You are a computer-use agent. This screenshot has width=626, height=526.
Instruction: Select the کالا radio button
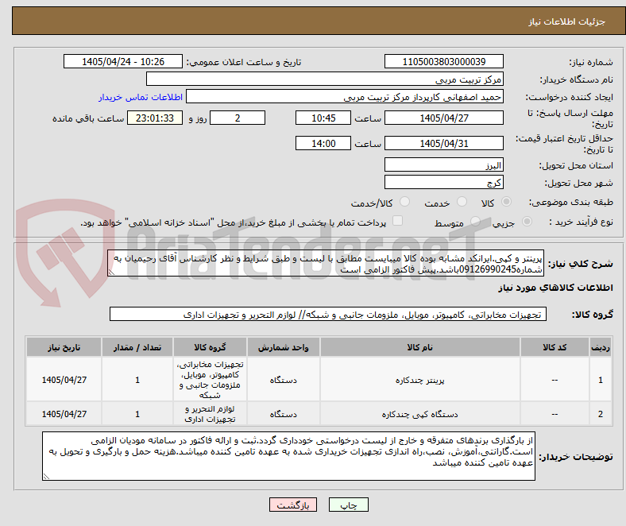(506, 202)
